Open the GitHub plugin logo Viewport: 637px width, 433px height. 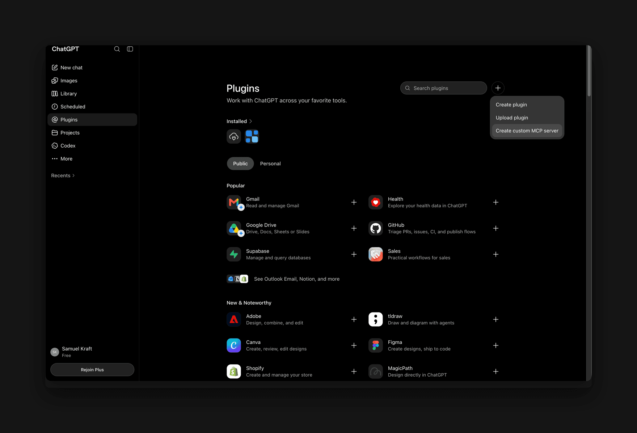point(376,228)
